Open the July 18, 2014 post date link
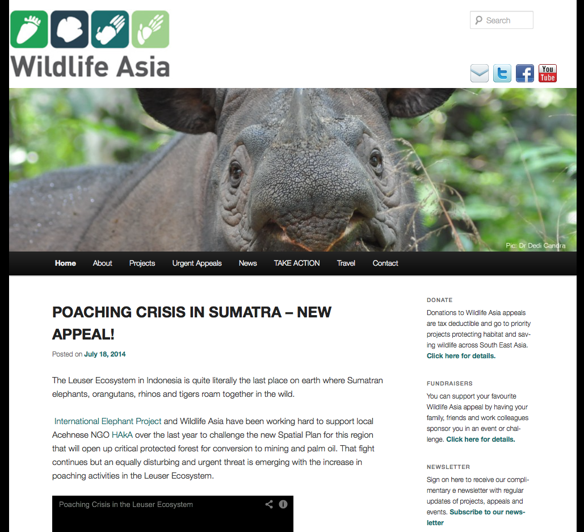Viewport: 584px width, 532px height. coord(104,354)
